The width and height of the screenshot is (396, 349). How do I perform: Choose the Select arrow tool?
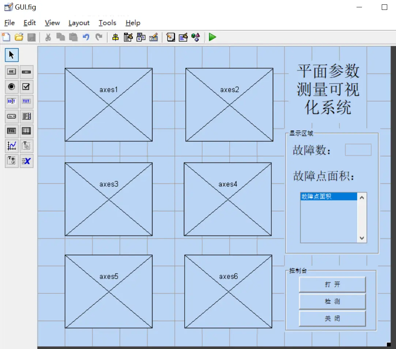(12, 55)
